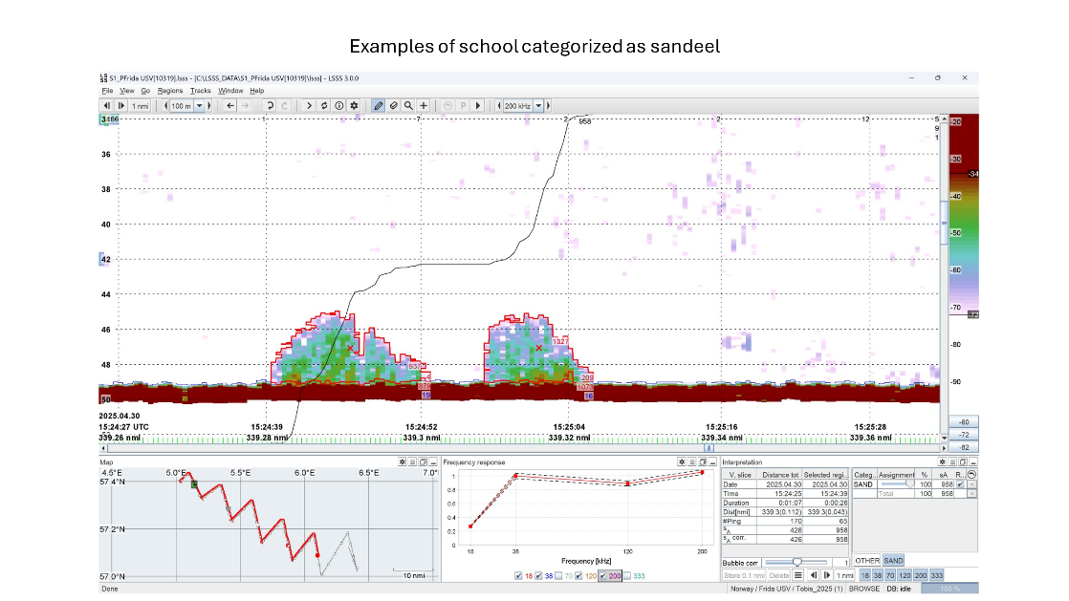Activate the magnifier zoom tool
Screen dimensions: 1069x601
point(408,105)
